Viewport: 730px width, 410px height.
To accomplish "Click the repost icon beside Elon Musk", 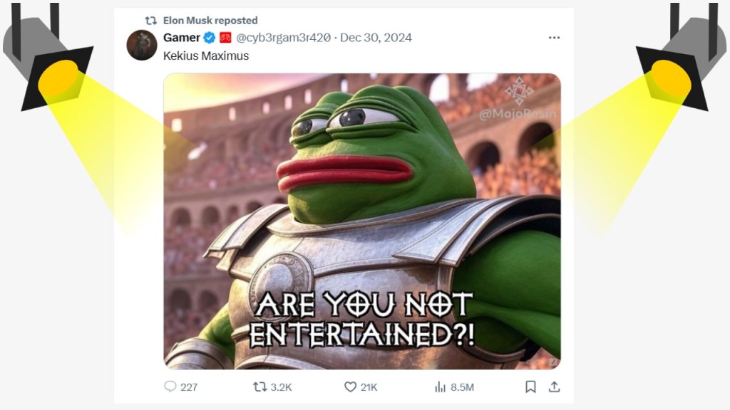I will pos(151,21).
